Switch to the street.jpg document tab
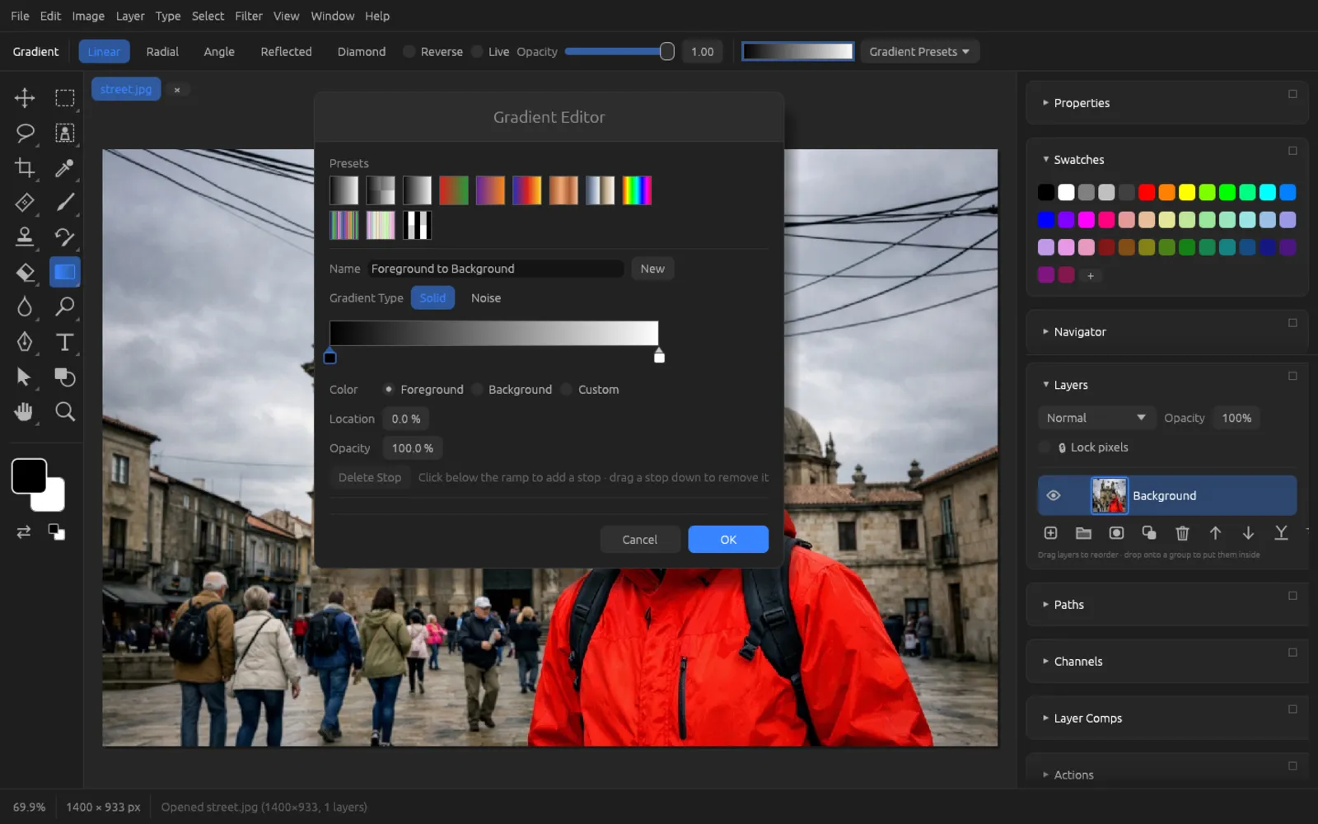Viewport: 1318px width, 824px height. 126,89
